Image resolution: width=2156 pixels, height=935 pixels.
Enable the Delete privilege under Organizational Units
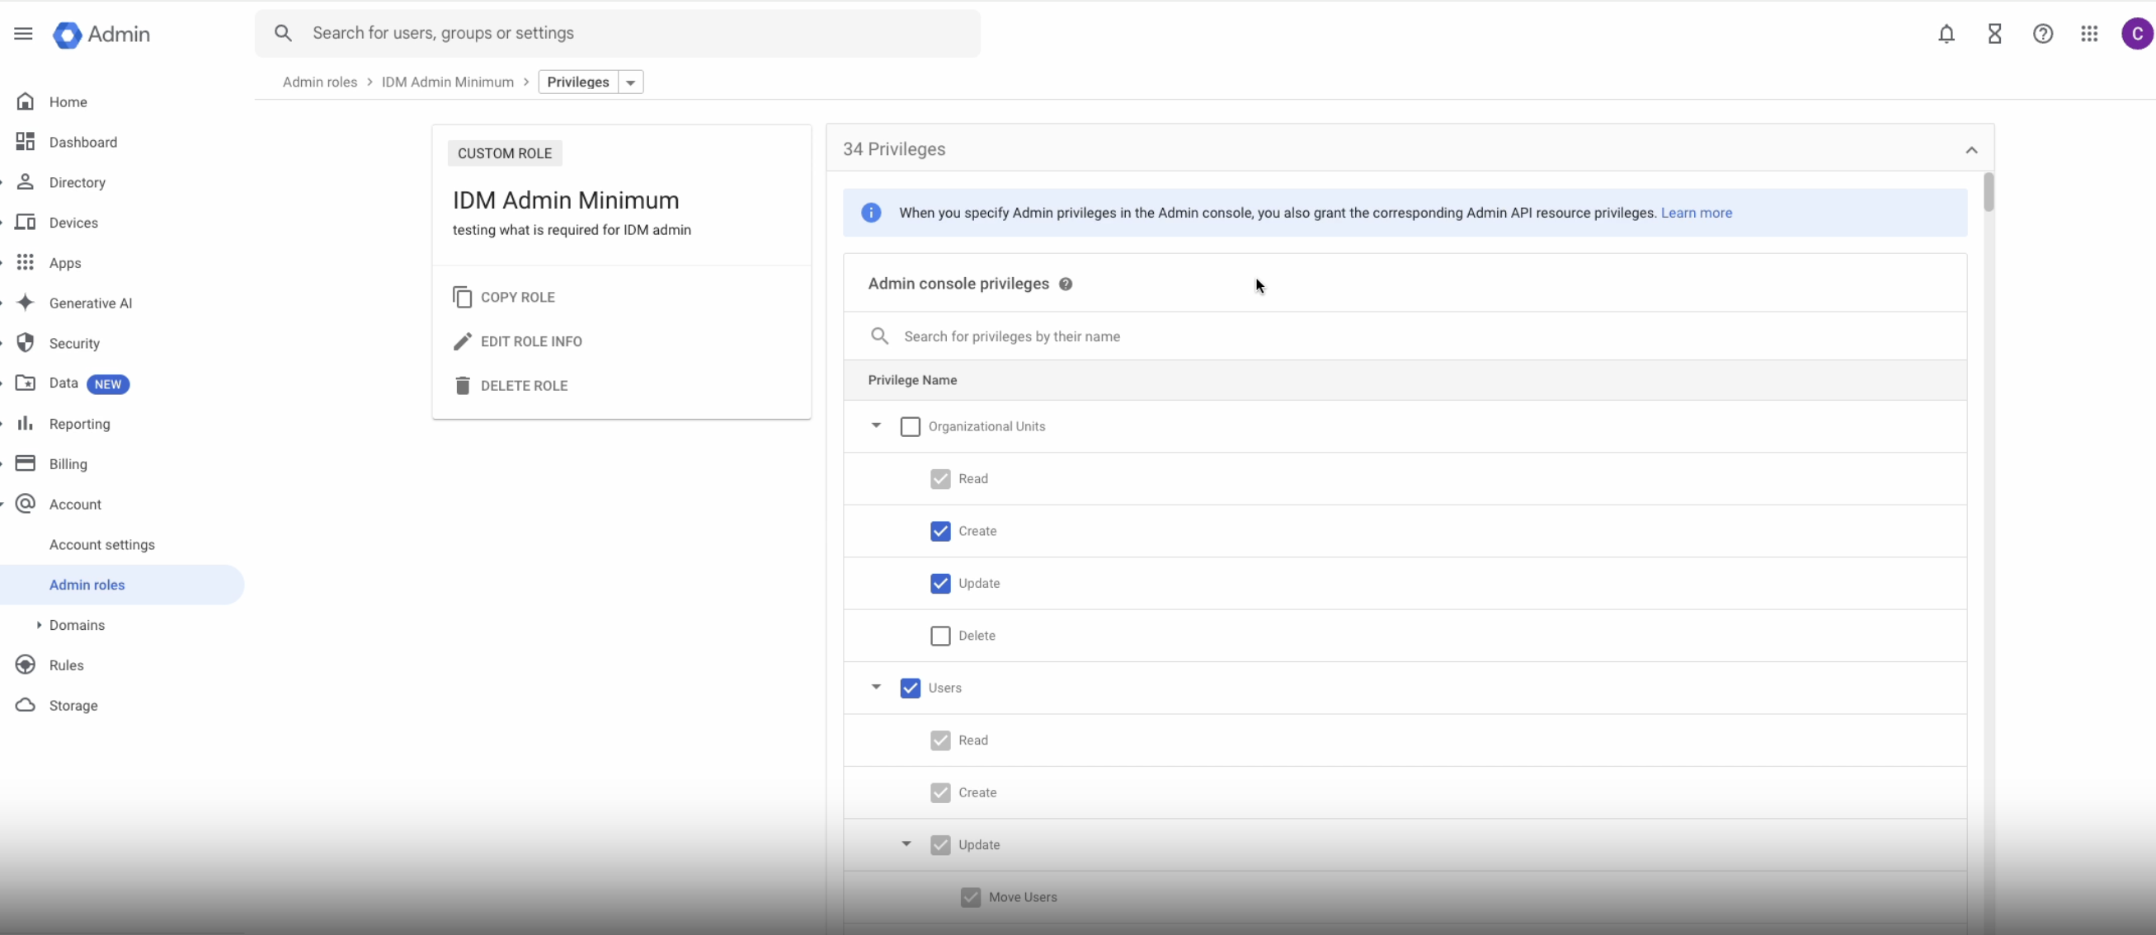pyautogui.click(x=940, y=636)
